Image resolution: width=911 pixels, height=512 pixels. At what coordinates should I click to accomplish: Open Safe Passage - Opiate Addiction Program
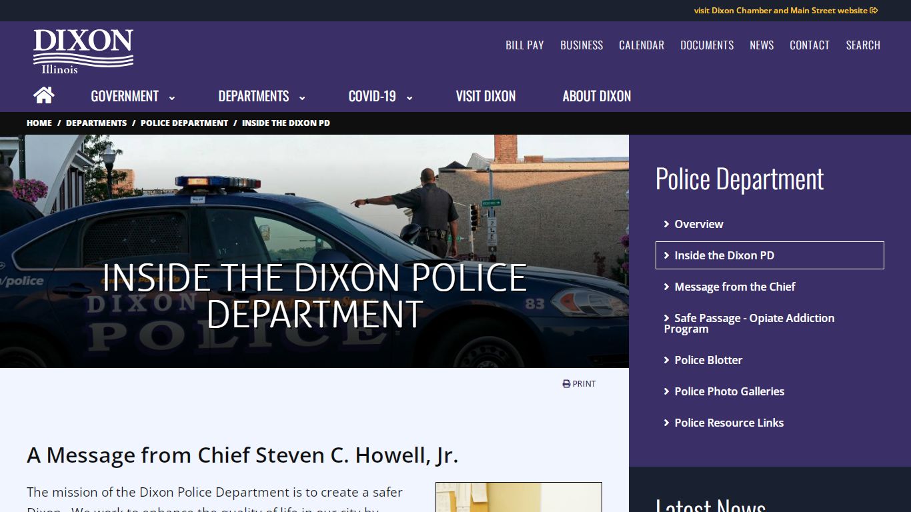click(770, 323)
